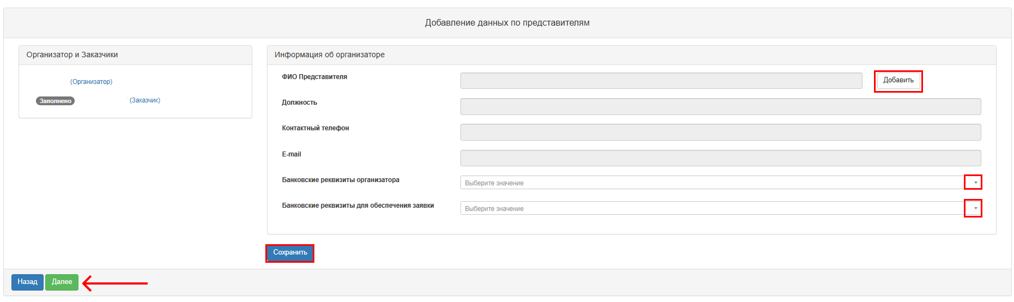The height and width of the screenshot is (302, 1014).
Task: Click the Добавление данных по представителям title
Action: click(x=507, y=23)
